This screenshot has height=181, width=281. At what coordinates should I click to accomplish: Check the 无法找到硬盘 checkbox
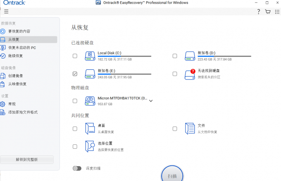click(175, 74)
